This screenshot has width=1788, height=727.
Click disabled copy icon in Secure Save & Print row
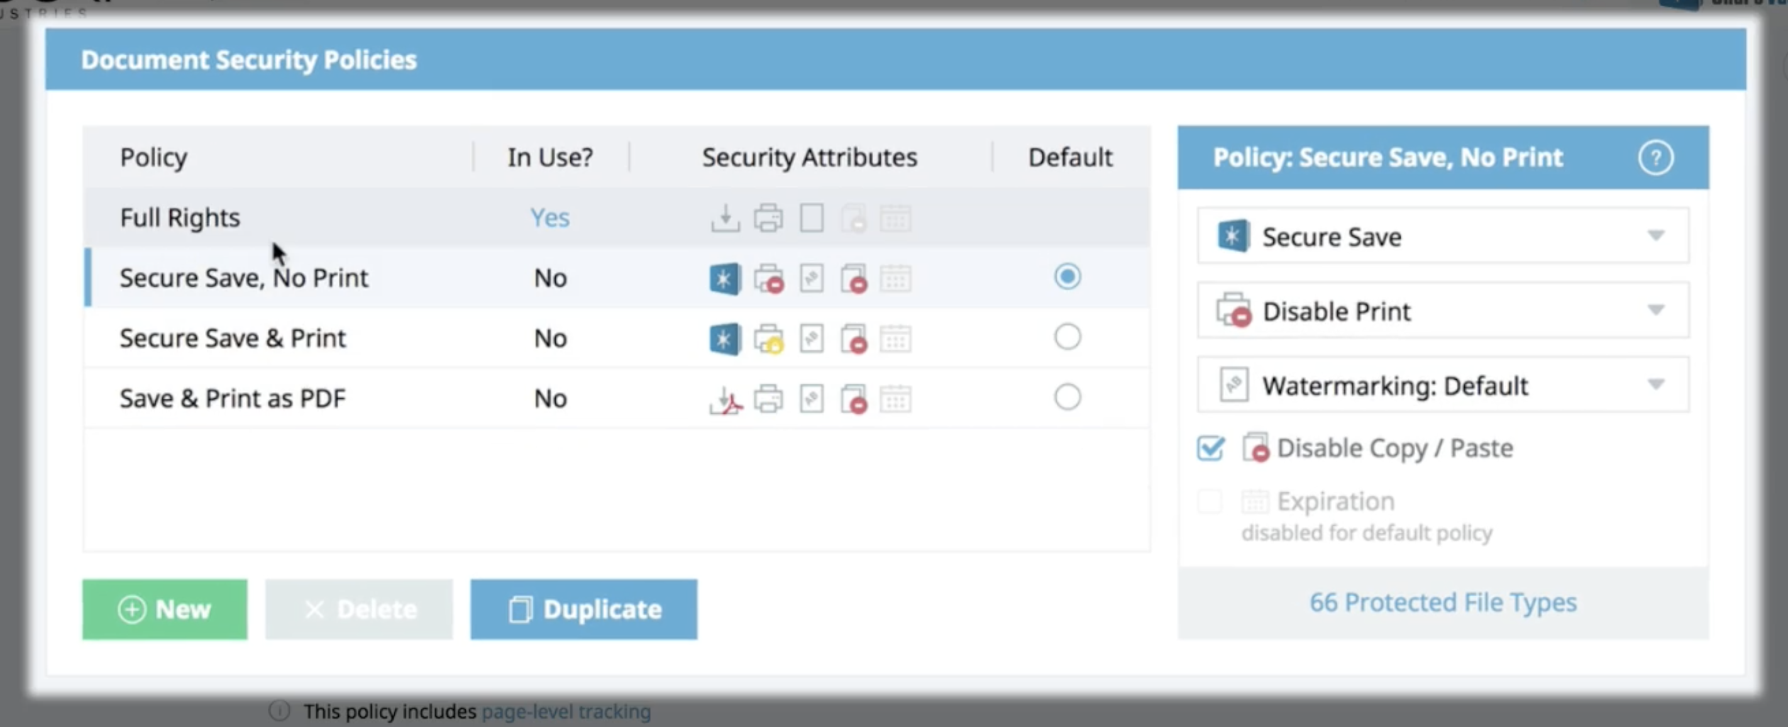(x=854, y=339)
